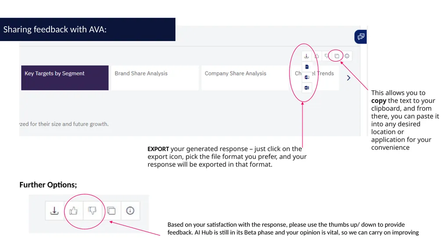This screenshot has width=447, height=251.
Task: Click export download icon above the tabs
Action: pos(306,56)
